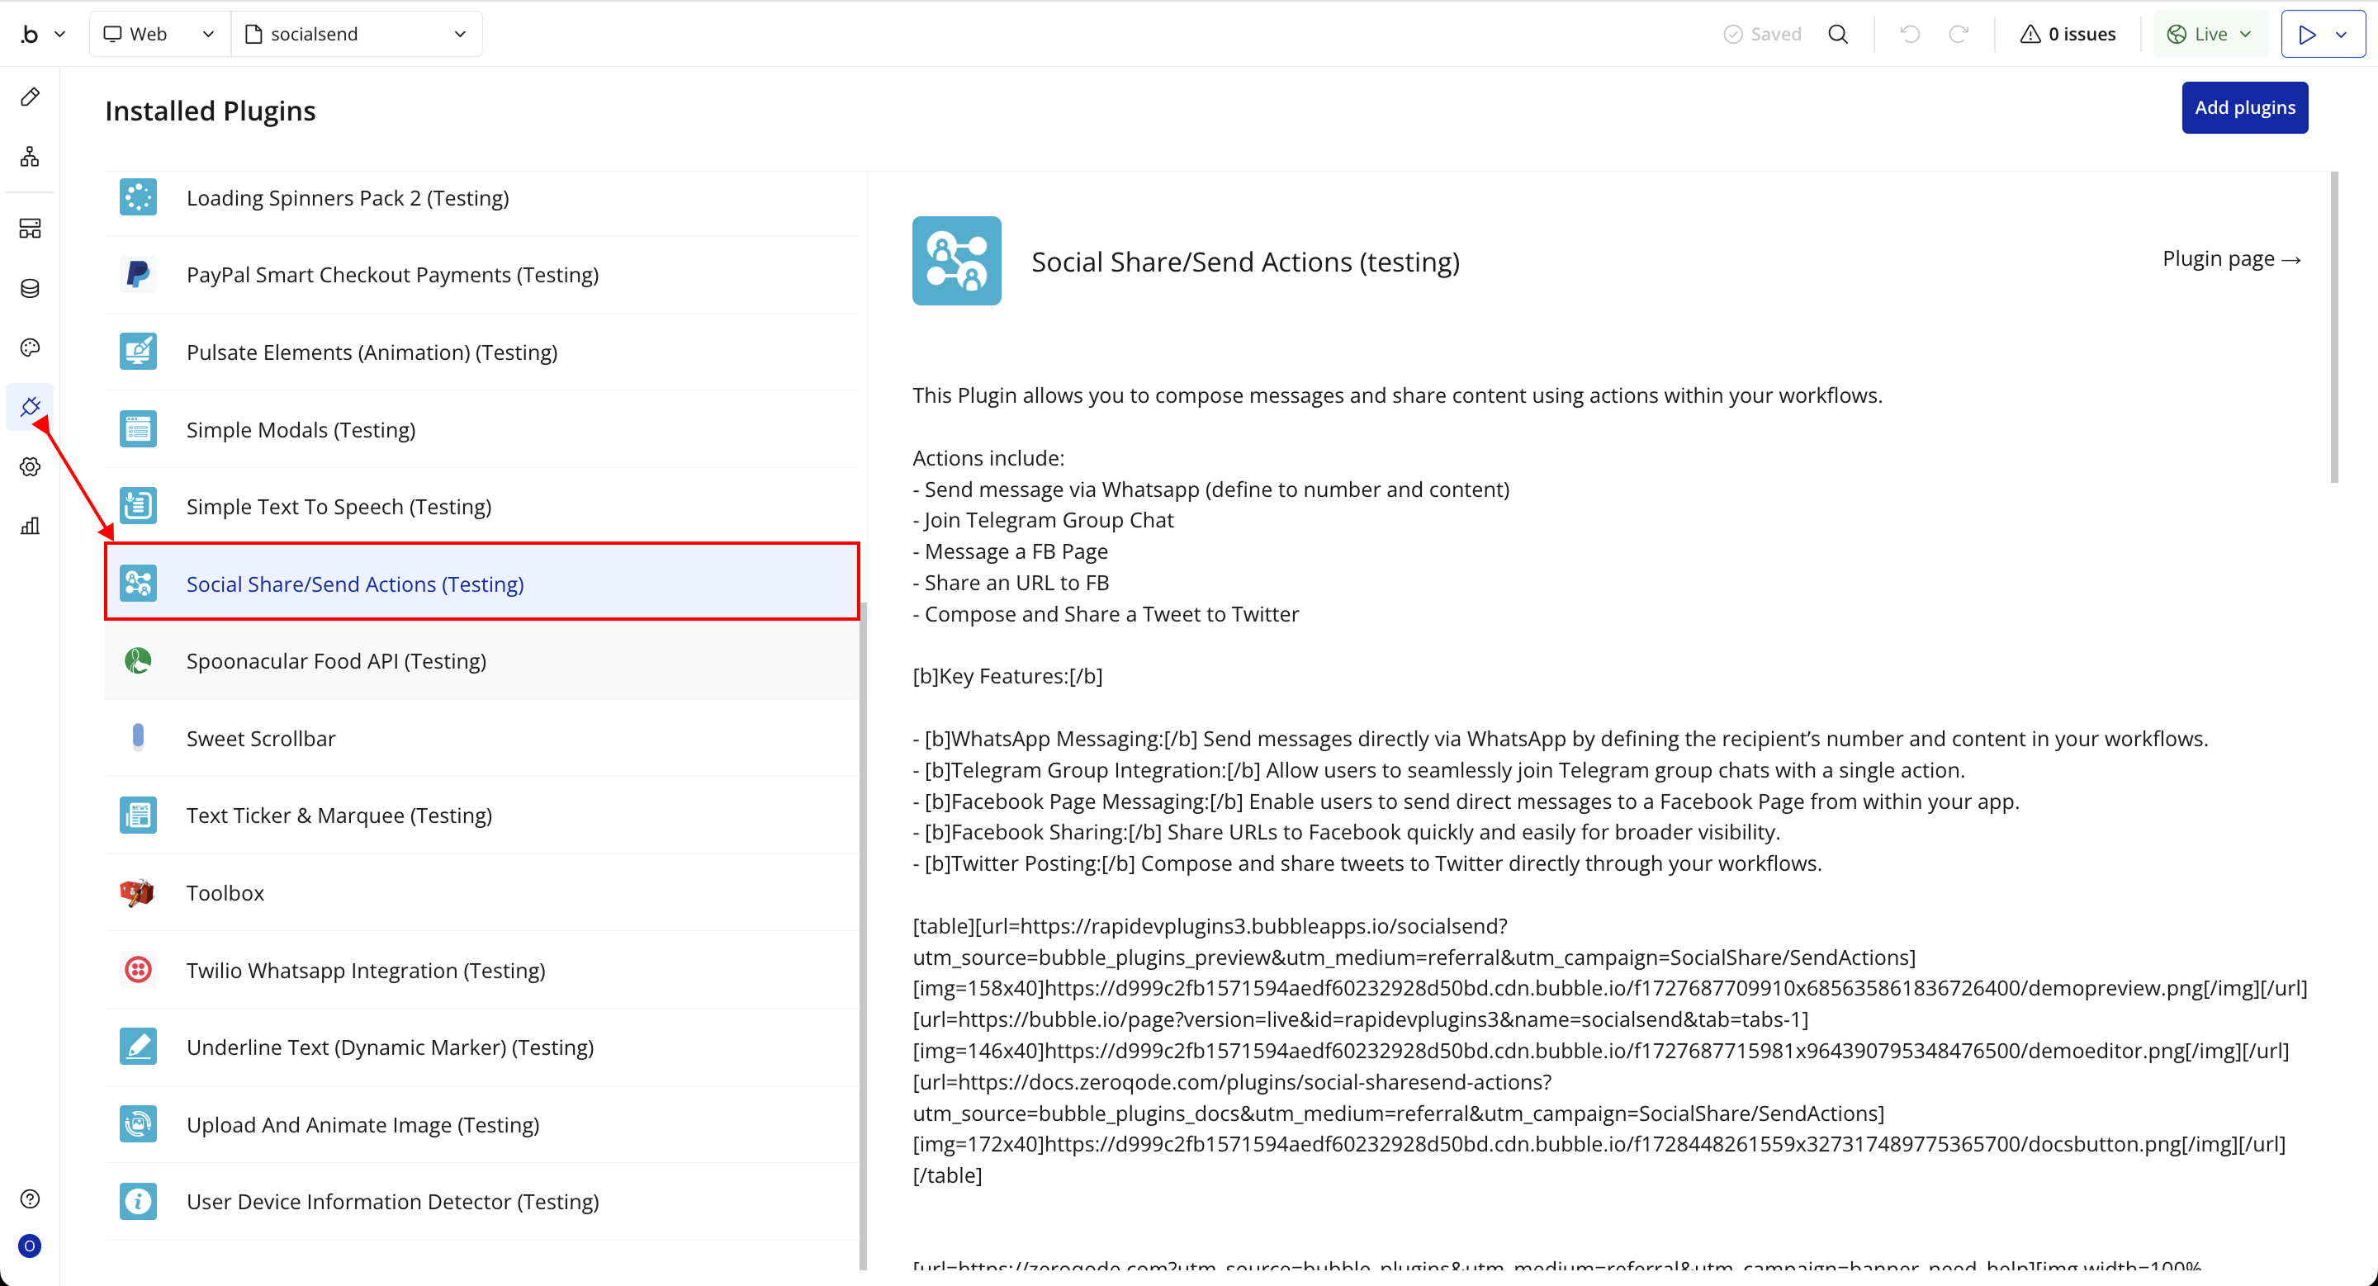Click the redo arrow icon
This screenshot has width=2378, height=1286.
[1958, 34]
